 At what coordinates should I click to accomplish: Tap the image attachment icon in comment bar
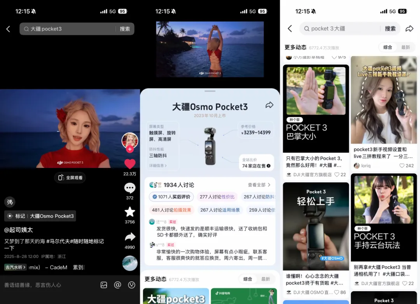click(104, 285)
